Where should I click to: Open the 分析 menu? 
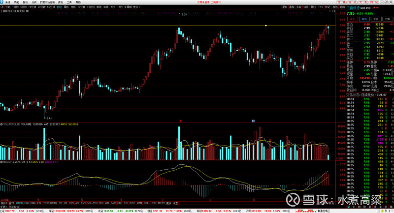[x=34, y=2]
